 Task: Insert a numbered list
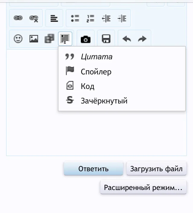[90, 19]
